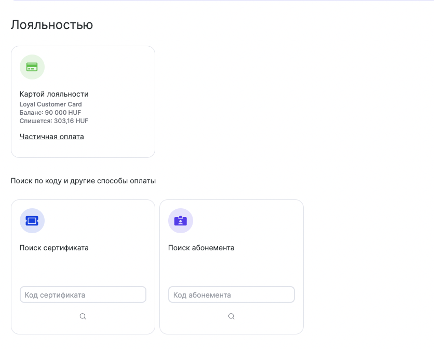Click the purple subscription badge icon
Viewport: 434px width, 349px height.
[181, 221]
